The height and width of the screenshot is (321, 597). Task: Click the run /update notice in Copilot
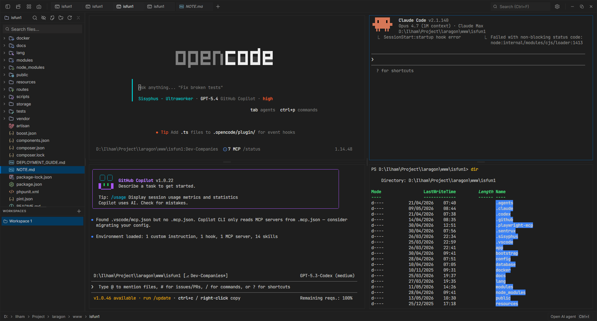[157, 298]
